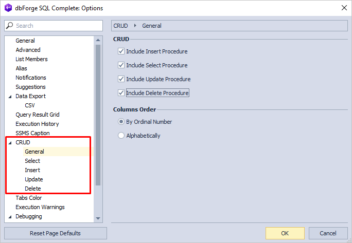Open Insert page under CRUD
This screenshot has height=243, width=352.
coord(32,170)
